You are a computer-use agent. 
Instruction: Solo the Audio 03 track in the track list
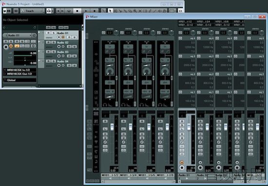click(x=54, y=52)
